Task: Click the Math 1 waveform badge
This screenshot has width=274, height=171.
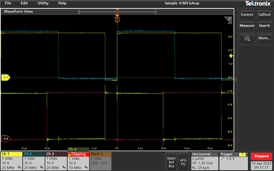Action: point(100,160)
